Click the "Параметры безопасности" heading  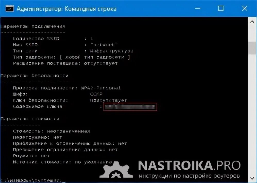(x=34, y=76)
